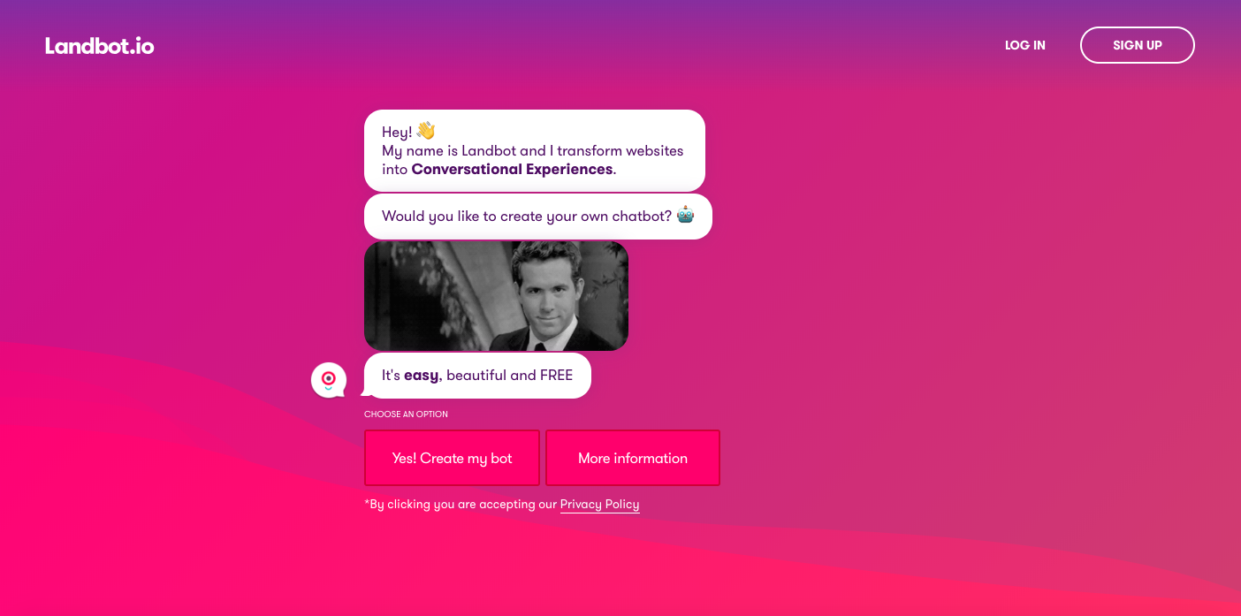This screenshot has width=1241, height=616.
Task: Click the 'Hey!' greeting message bubble
Action: pos(535,150)
